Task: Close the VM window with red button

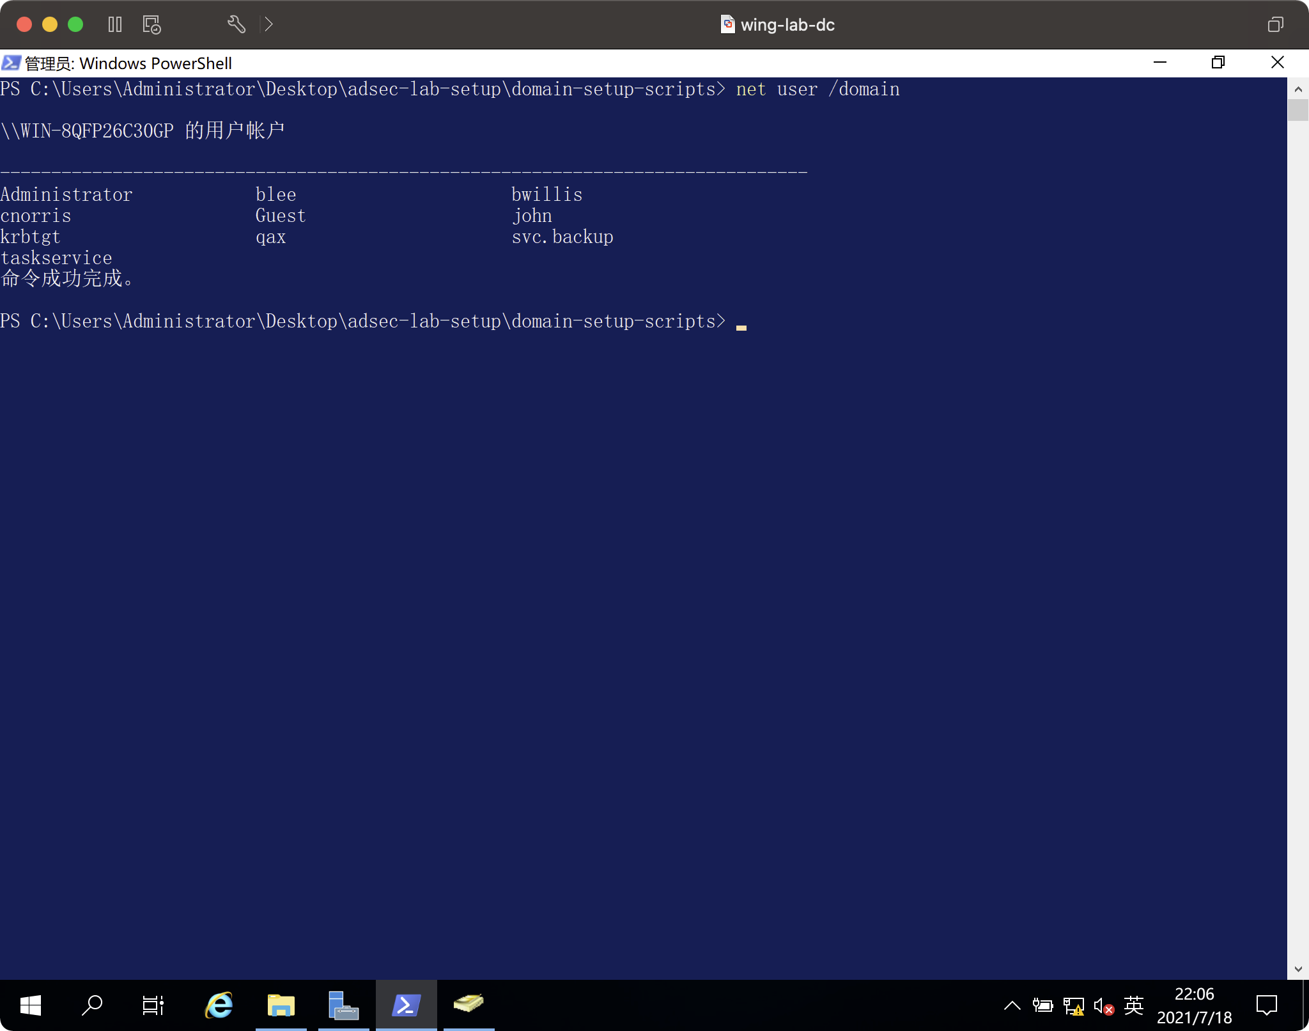Action: tap(24, 24)
